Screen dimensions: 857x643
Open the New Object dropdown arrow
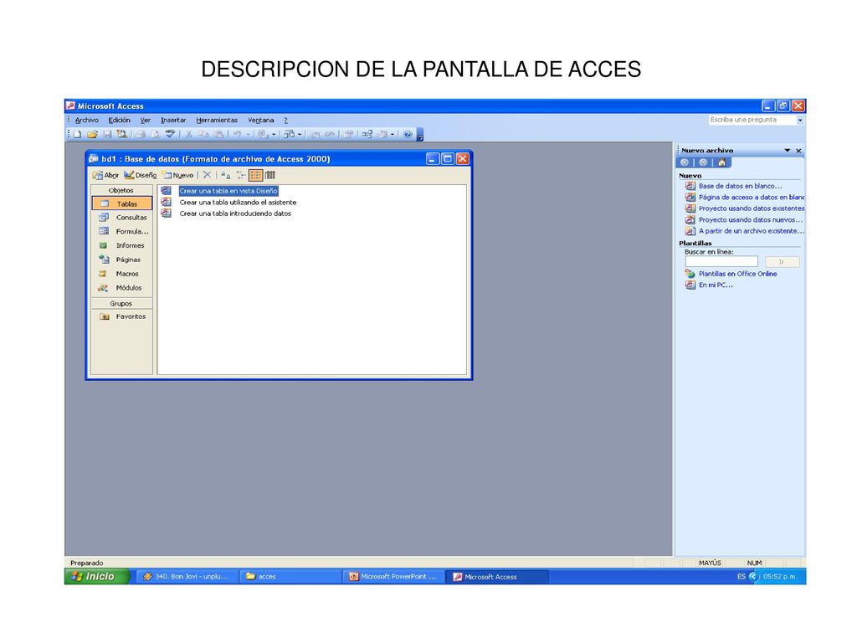pyautogui.click(x=392, y=134)
